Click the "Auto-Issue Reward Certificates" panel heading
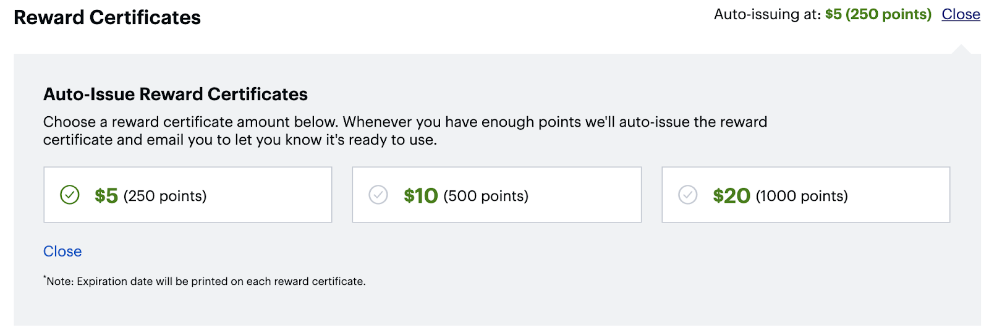Screen dimensions: 989x335 click(176, 94)
